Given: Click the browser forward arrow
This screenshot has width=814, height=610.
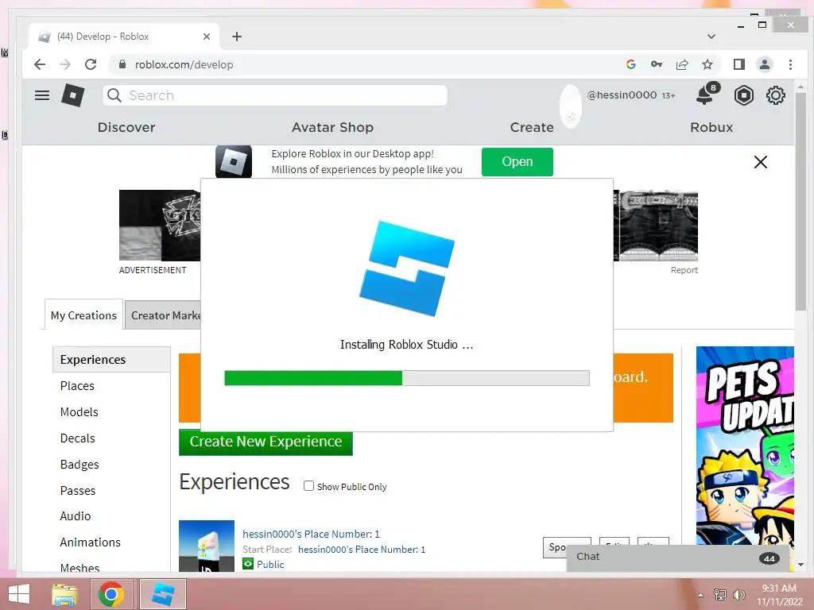Looking at the screenshot, I should pyautogui.click(x=65, y=64).
